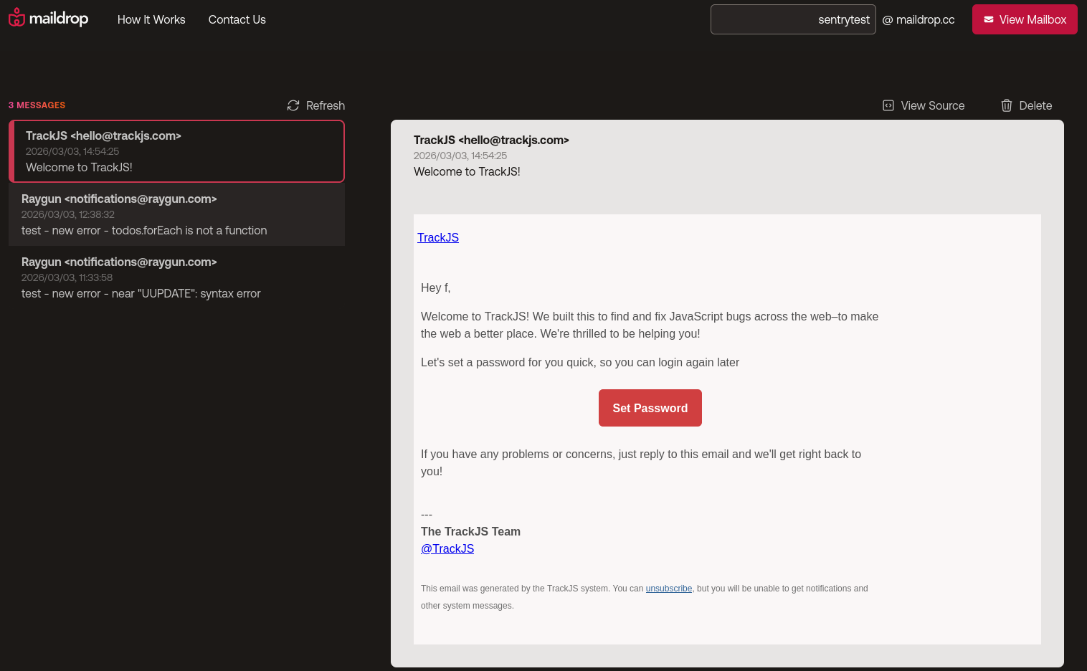This screenshot has width=1087, height=671.
Task: Click the View Source label
Action: point(932,105)
